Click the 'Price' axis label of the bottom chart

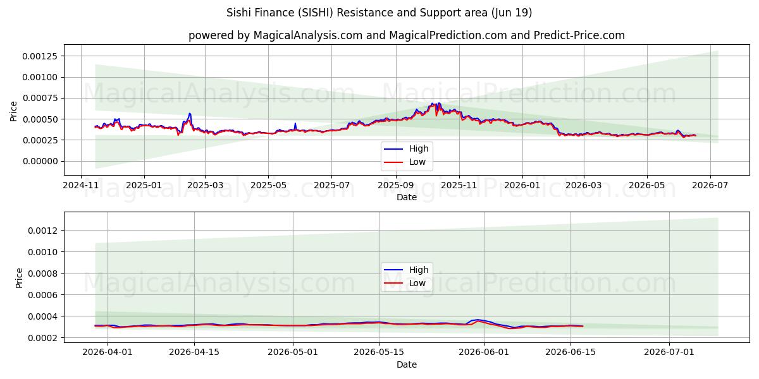(20, 278)
